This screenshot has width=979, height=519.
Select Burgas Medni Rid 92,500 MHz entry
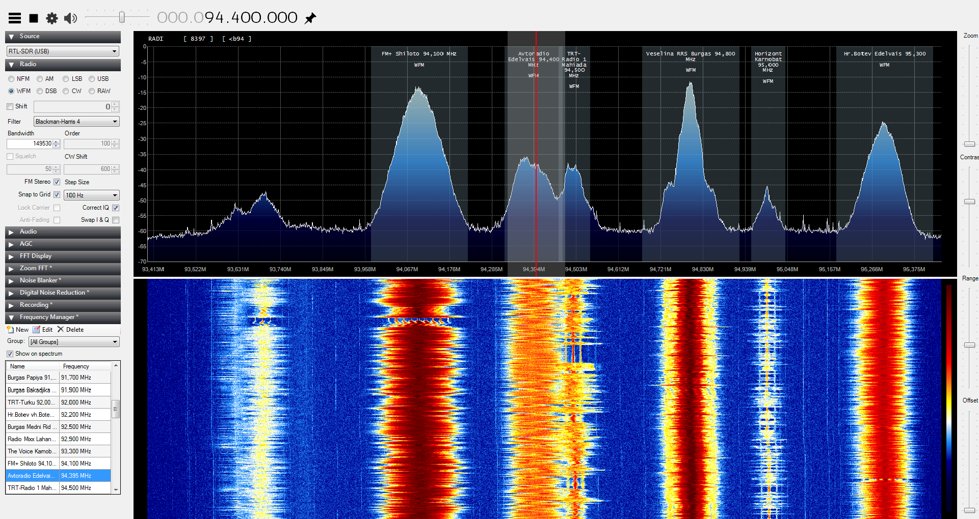pos(58,427)
